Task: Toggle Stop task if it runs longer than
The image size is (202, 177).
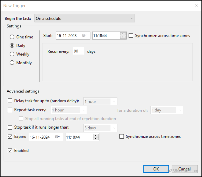Action: 10,127
